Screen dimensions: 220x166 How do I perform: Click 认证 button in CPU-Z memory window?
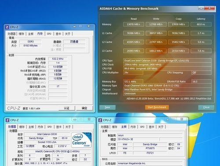[67, 108]
